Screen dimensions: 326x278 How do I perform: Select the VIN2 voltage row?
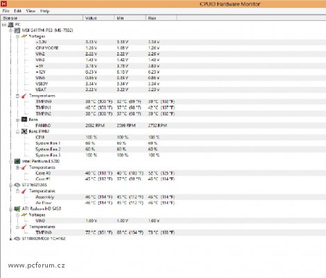tap(163, 54)
